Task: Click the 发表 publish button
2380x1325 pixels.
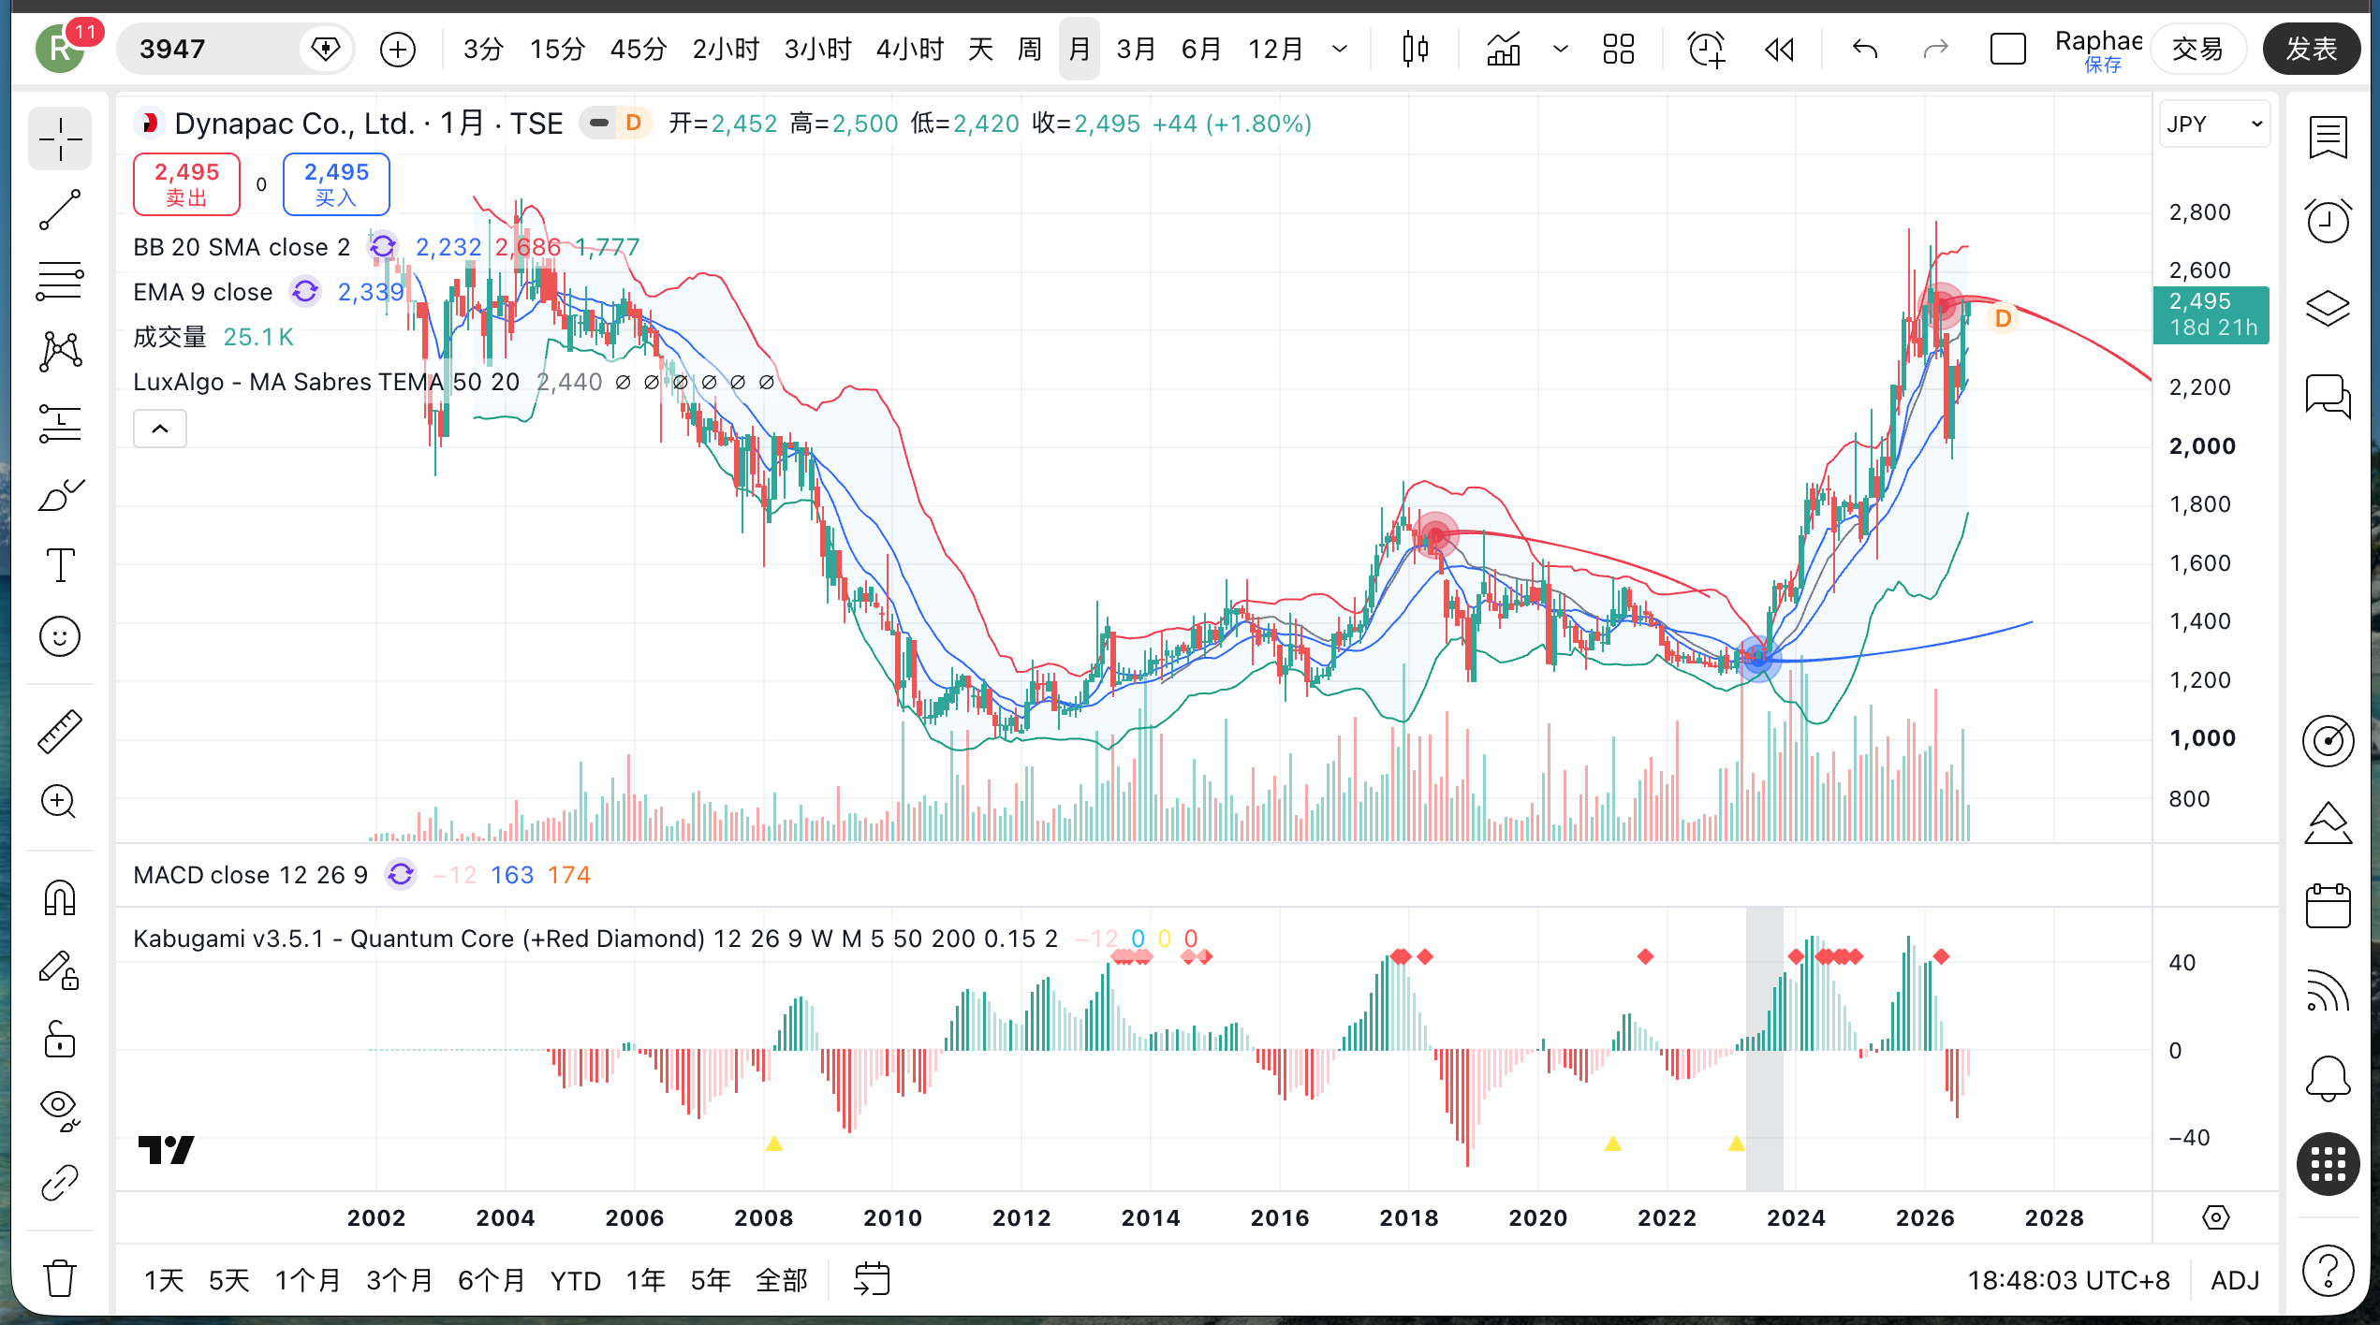Action: point(2311,49)
